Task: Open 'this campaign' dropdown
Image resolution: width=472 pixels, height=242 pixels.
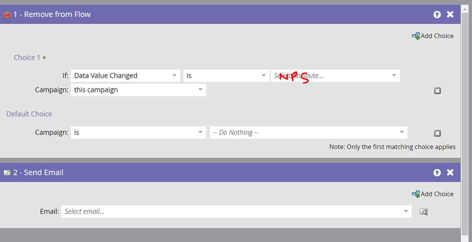Action: 138,90
